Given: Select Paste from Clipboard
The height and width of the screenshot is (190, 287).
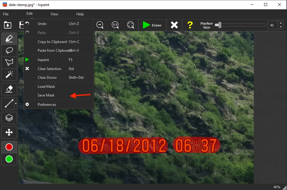Looking at the screenshot, I should pyautogui.click(x=59, y=51).
